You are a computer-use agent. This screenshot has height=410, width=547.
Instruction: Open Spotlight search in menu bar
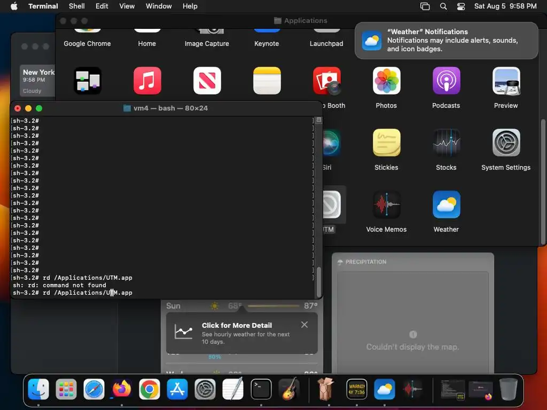443,6
